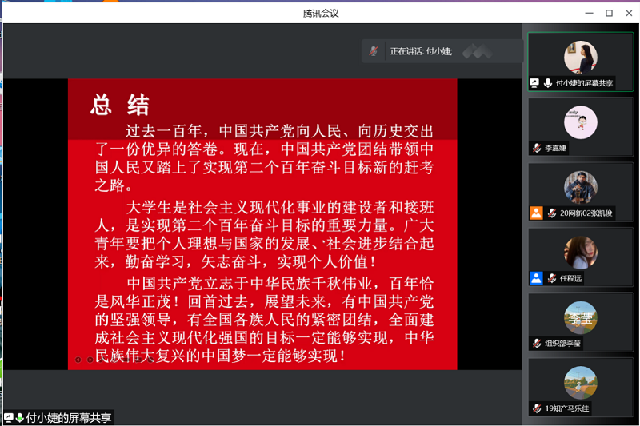The height and width of the screenshot is (426, 640).
Task: Click the orange user badge for 20网新02张凯俊
Action: 536,213
